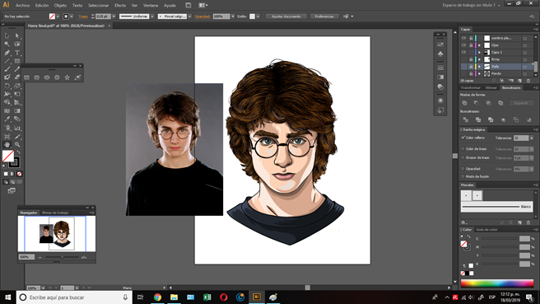Select the Zoom tool
The height and width of the screenshot is (304, 540).
pos(17,145)
